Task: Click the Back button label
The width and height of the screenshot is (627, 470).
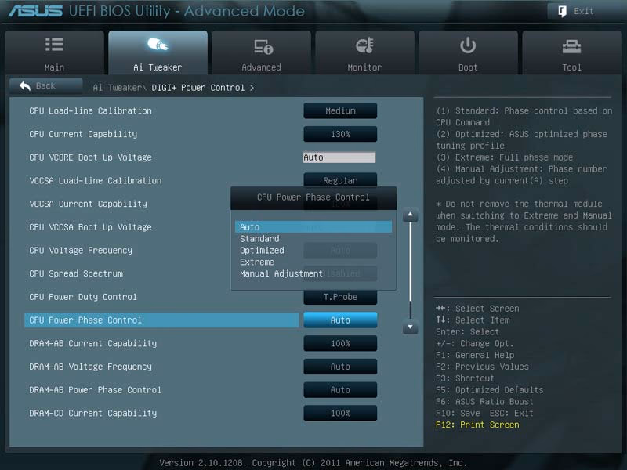Action: (x=45, y=86)
